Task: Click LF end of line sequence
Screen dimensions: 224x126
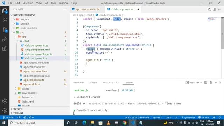Action: [176, 118]
